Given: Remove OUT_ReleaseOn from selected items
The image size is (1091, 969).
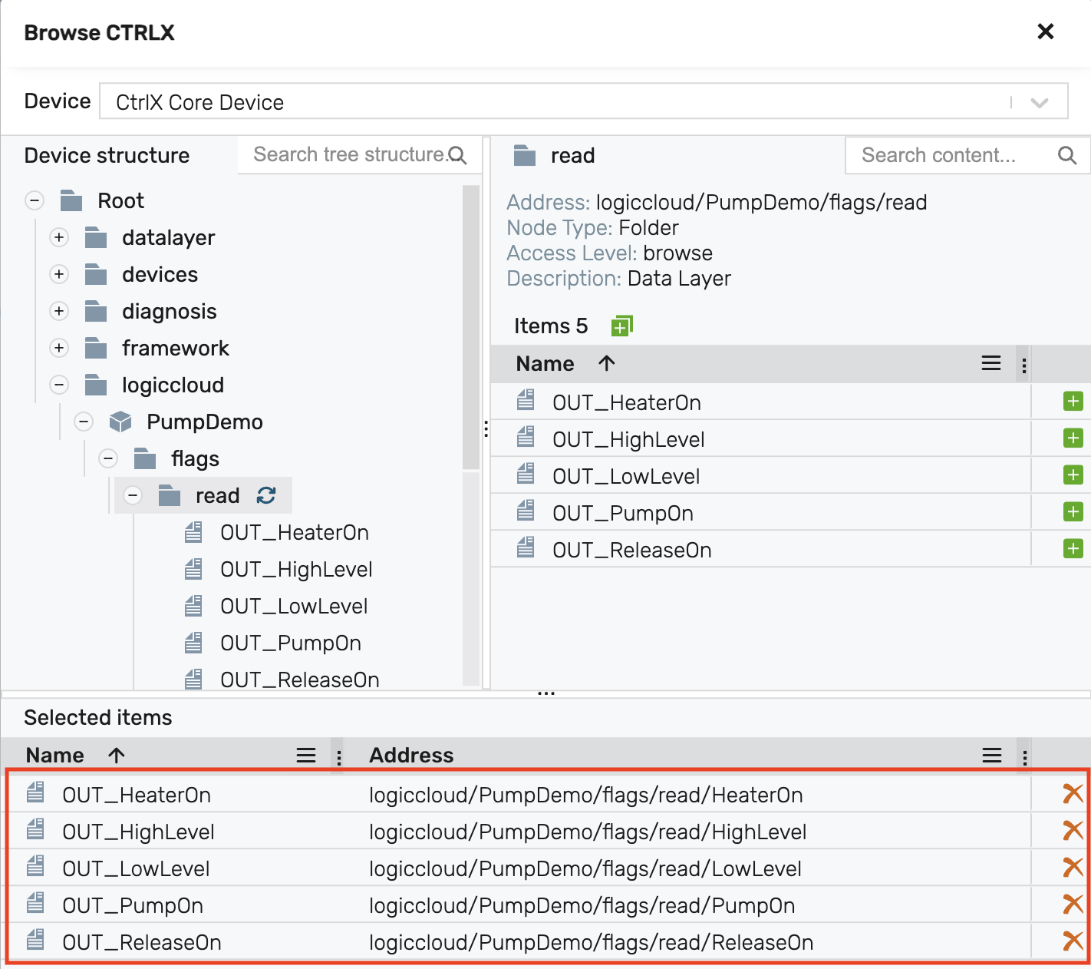Looking at the screenshot, I should [1073, 941].
